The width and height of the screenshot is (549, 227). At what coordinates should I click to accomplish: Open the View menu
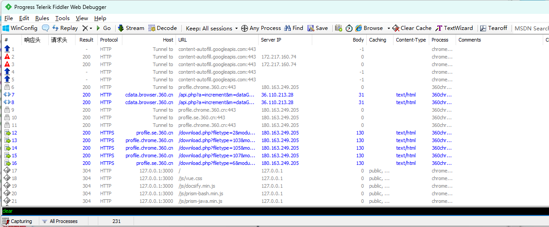82,18
